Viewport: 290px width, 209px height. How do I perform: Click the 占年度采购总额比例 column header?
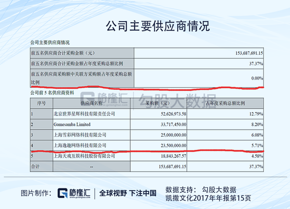click(225, 103)
